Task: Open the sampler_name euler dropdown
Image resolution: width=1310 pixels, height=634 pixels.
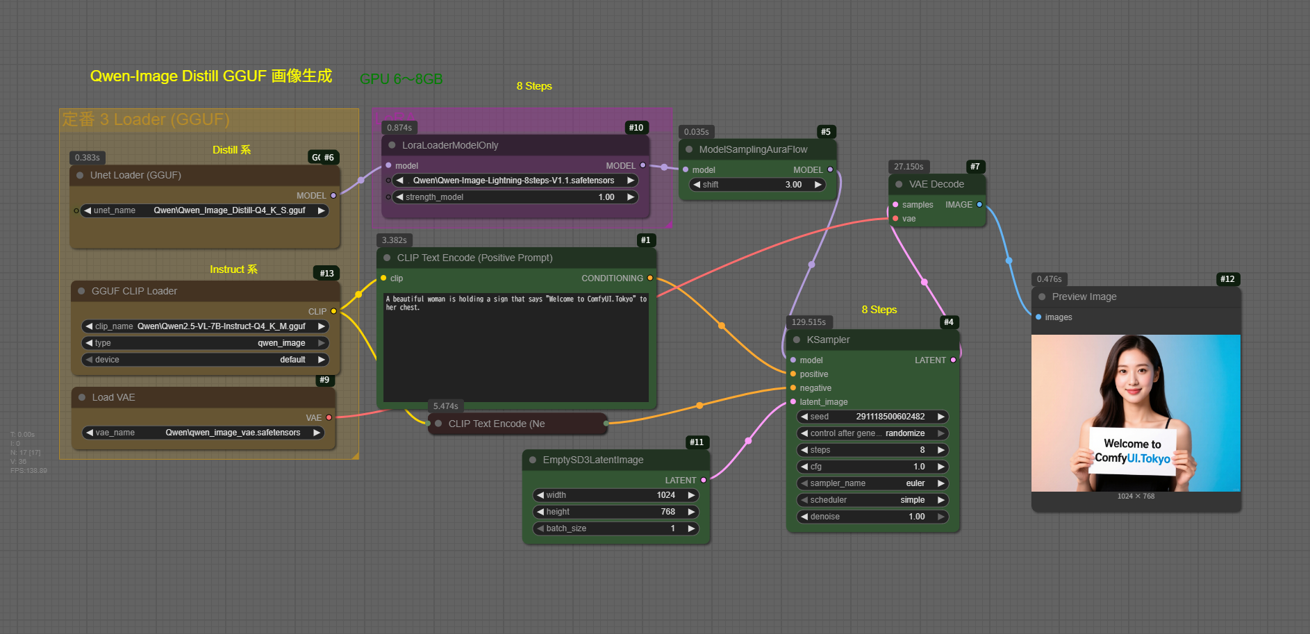Action: point(872,483)
